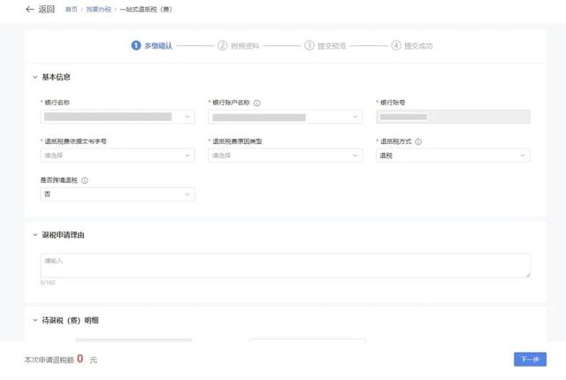The image size is (566, 380).
Task: Click the 0/160 character counter
Action: pyautogui.click(x=48, y=282)
